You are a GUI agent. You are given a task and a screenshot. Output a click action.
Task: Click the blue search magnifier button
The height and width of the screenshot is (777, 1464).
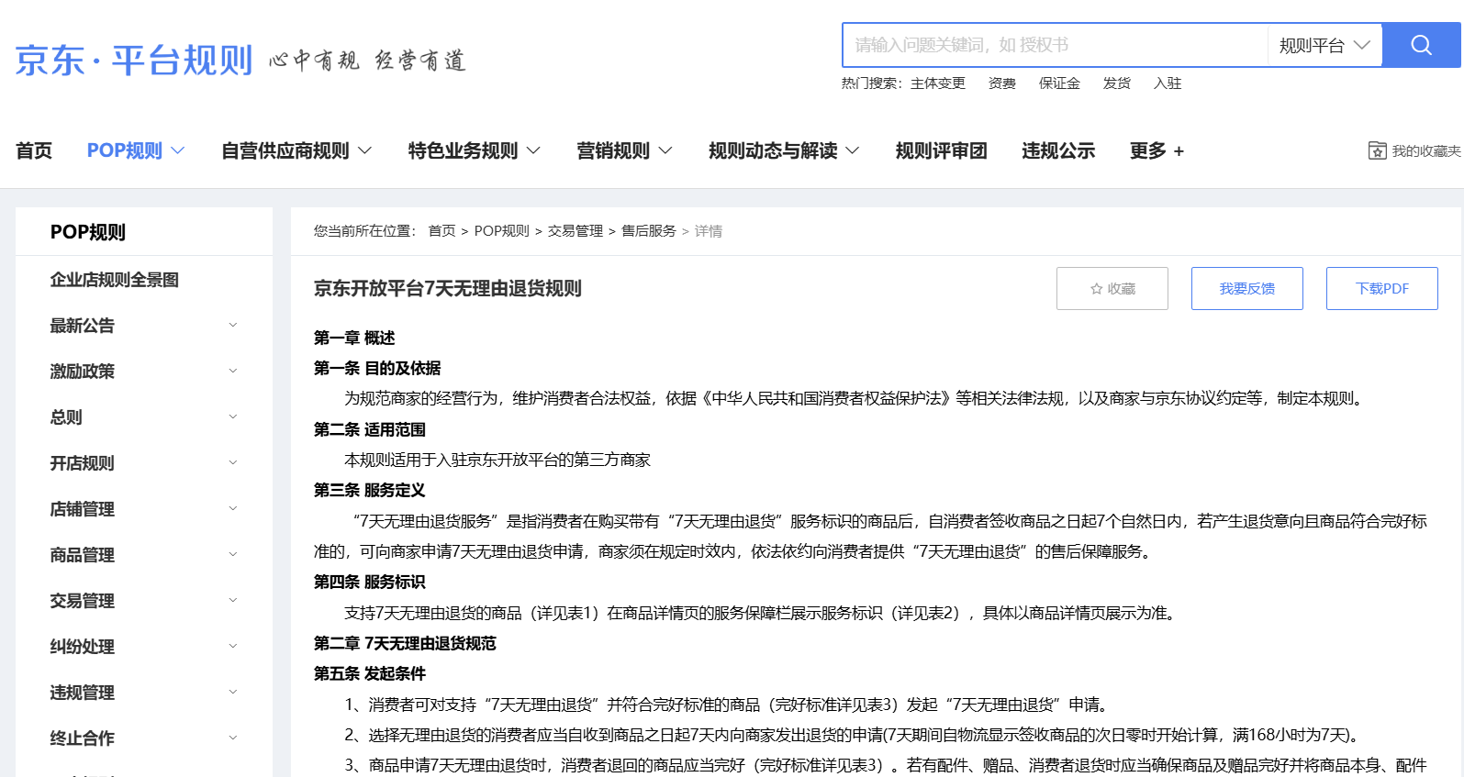(1421, 45)
